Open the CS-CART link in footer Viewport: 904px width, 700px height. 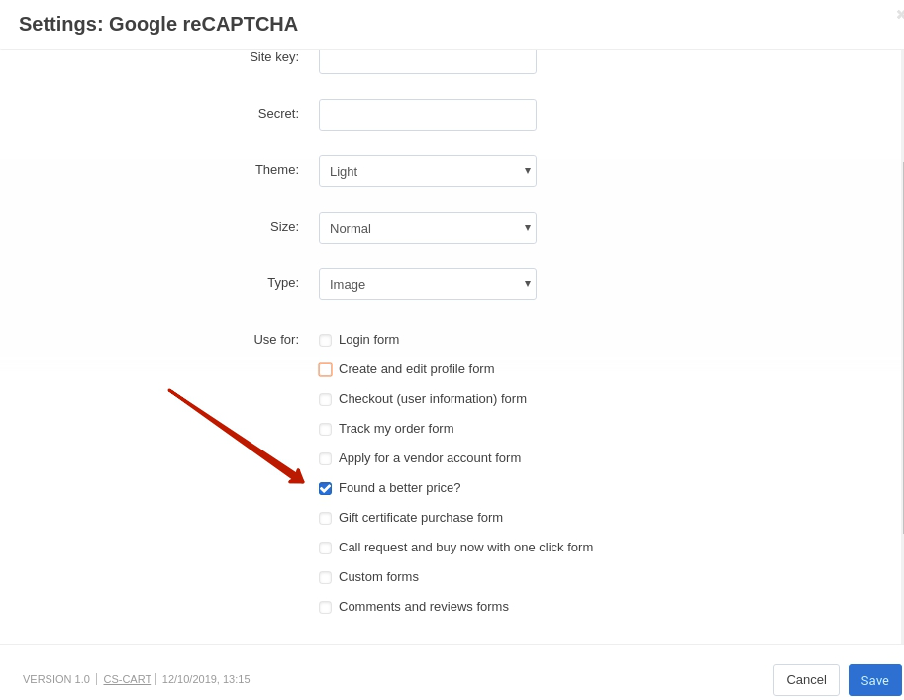pos(128,679)
